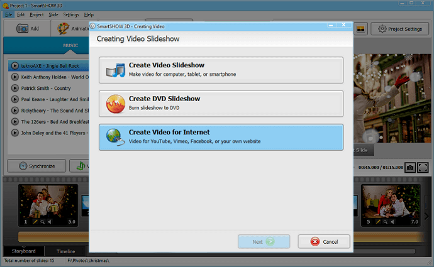Viewport: 434px width, 267px height.
Task: Play teknoAXE - Jingle Bell Rock track
Action: click(15, 66)
